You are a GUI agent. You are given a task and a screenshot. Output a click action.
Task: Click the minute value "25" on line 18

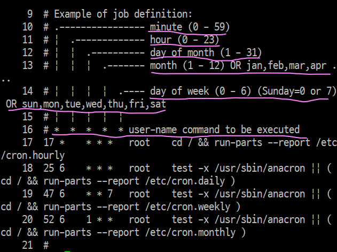[49, 168]
